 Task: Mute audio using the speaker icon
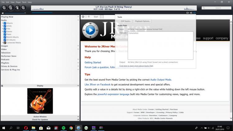tap(2, 13)
